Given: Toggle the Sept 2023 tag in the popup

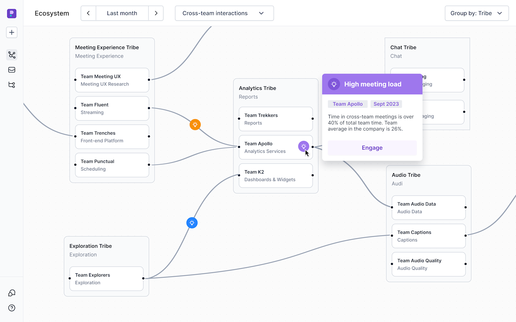Looking at the screenshot, I should point(386,104).
